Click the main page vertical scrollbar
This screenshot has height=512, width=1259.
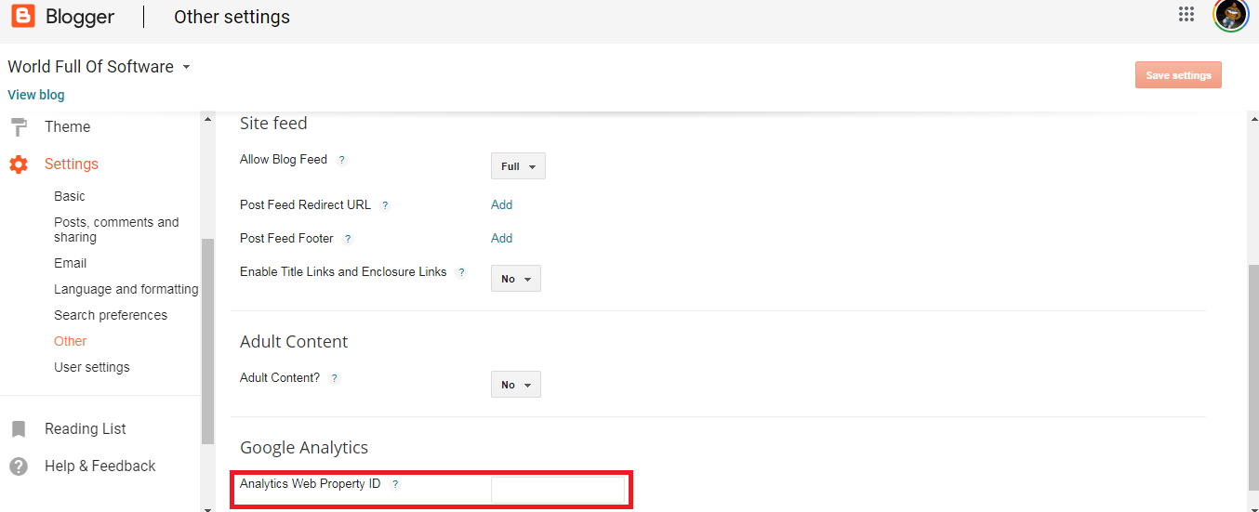pos(1252,376)
